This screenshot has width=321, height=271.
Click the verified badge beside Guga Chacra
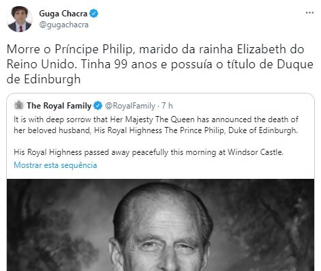(x=93, y=14)
